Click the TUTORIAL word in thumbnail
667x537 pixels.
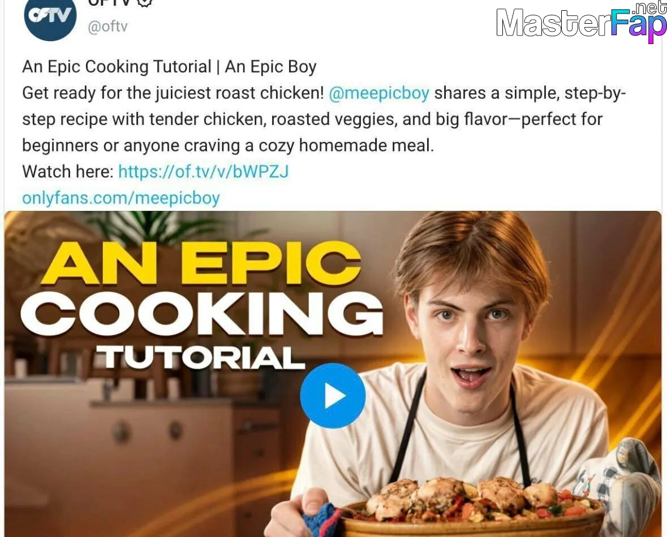click(x=200, y=357)
